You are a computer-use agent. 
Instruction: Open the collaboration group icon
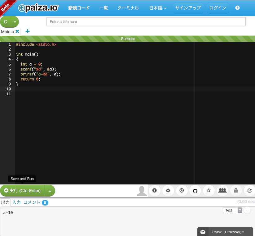click(x=222, y=190)
